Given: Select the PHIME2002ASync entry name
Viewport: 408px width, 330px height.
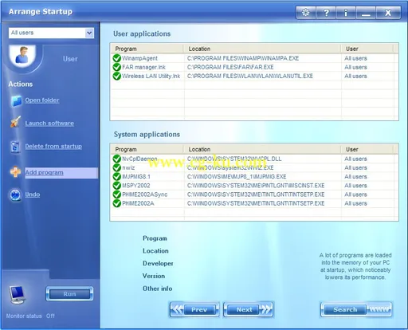Looking at the screenshot, I should click(145, 194).
